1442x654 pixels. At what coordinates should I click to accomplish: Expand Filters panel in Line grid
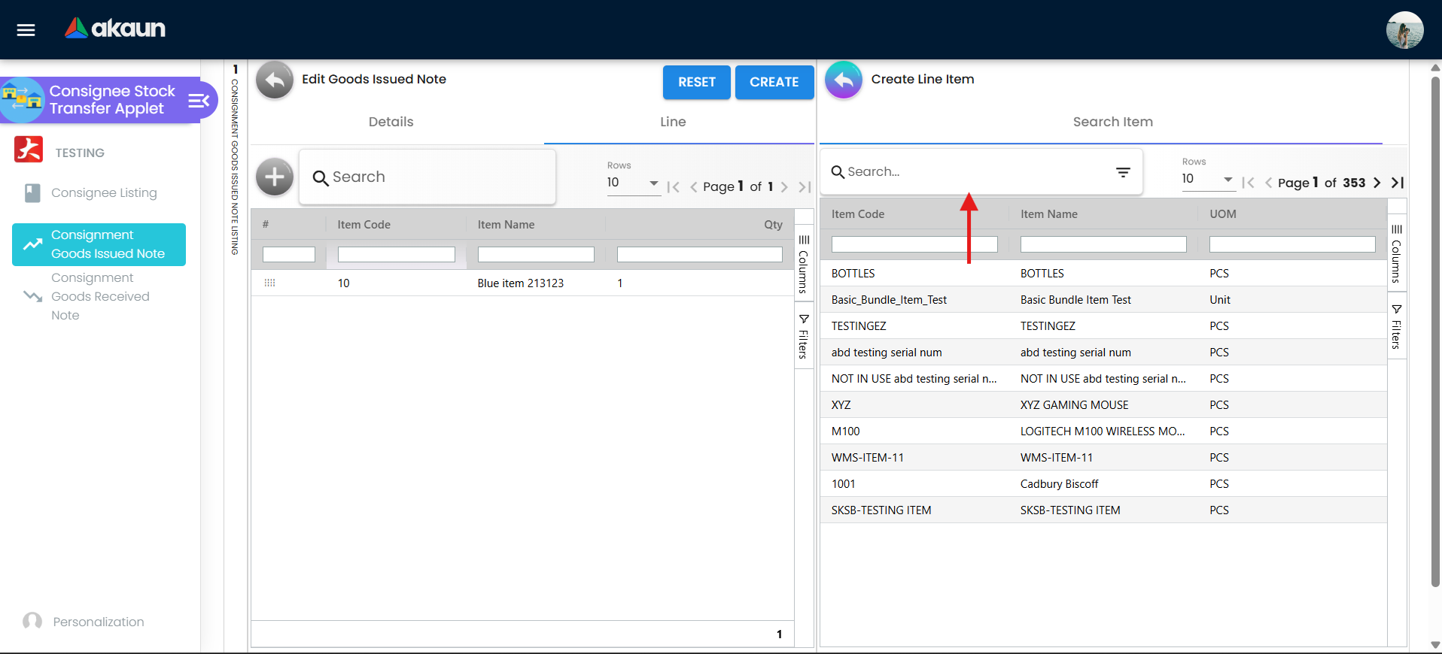804,336
